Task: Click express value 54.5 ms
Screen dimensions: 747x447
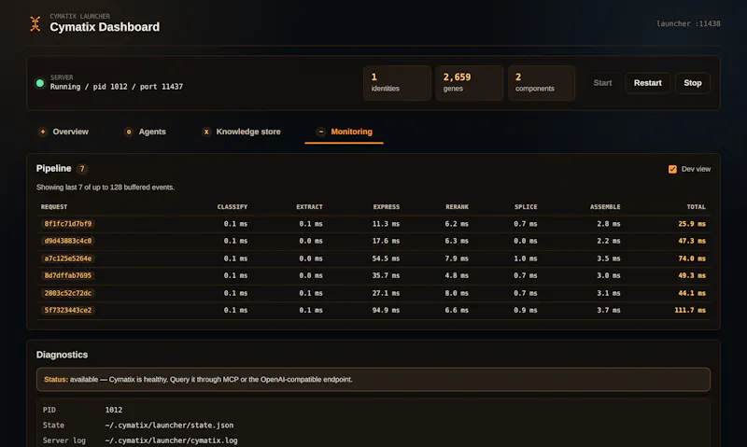Action: (386, 258)
